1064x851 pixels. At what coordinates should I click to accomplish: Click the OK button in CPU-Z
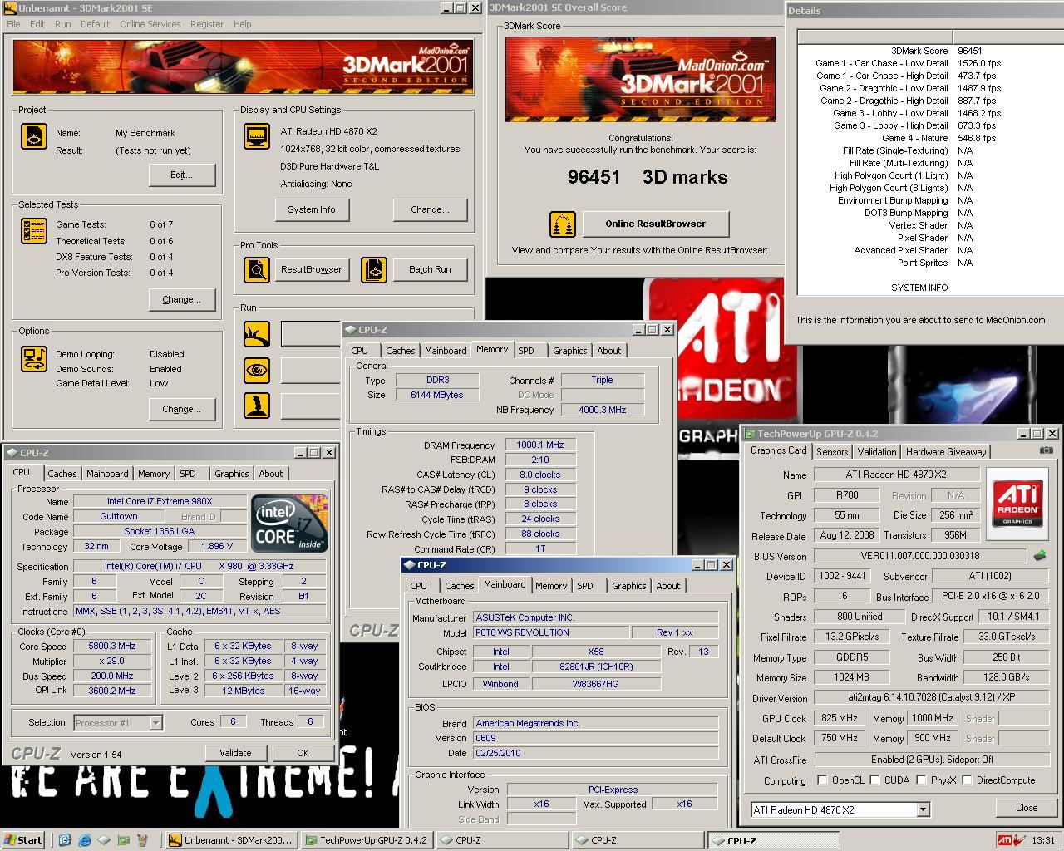[x=303, y=753]
